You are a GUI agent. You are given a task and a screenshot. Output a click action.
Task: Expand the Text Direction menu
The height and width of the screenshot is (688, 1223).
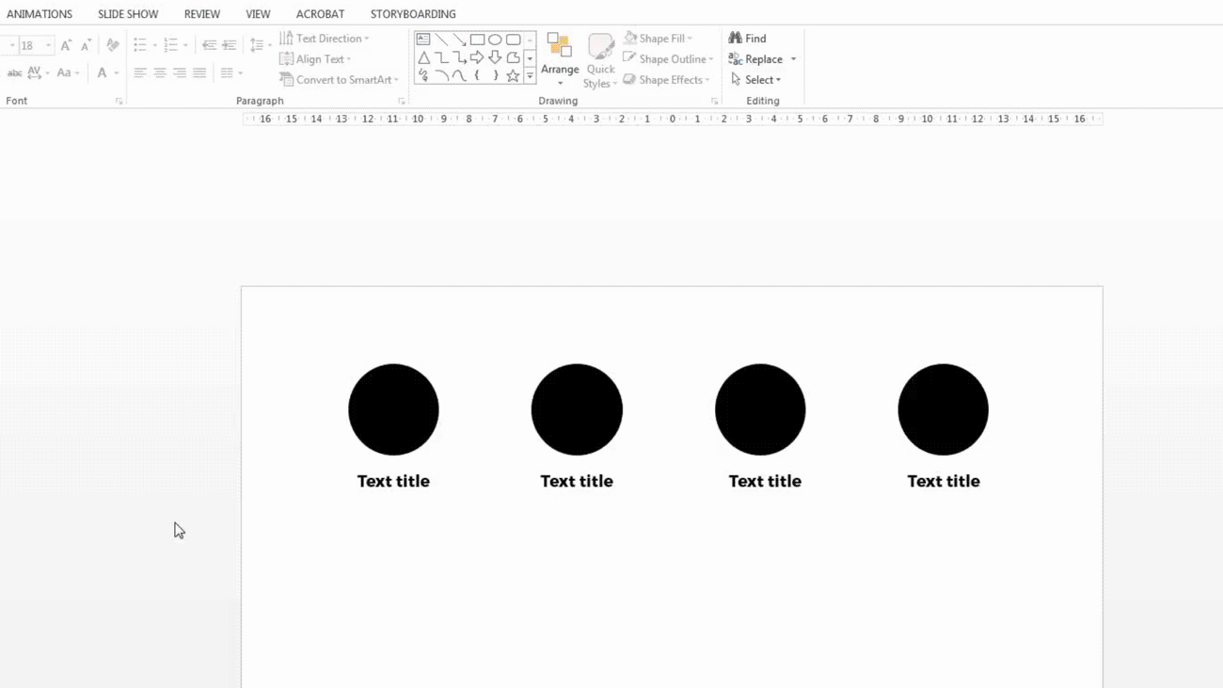pos(325,39)
